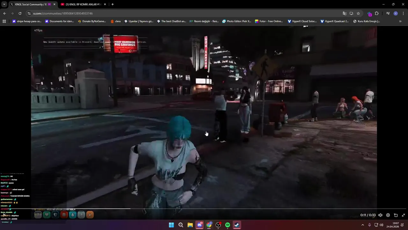Open the Windows Start menu
This screenshot has width=408, height=230.
click(x=171, y=225)
